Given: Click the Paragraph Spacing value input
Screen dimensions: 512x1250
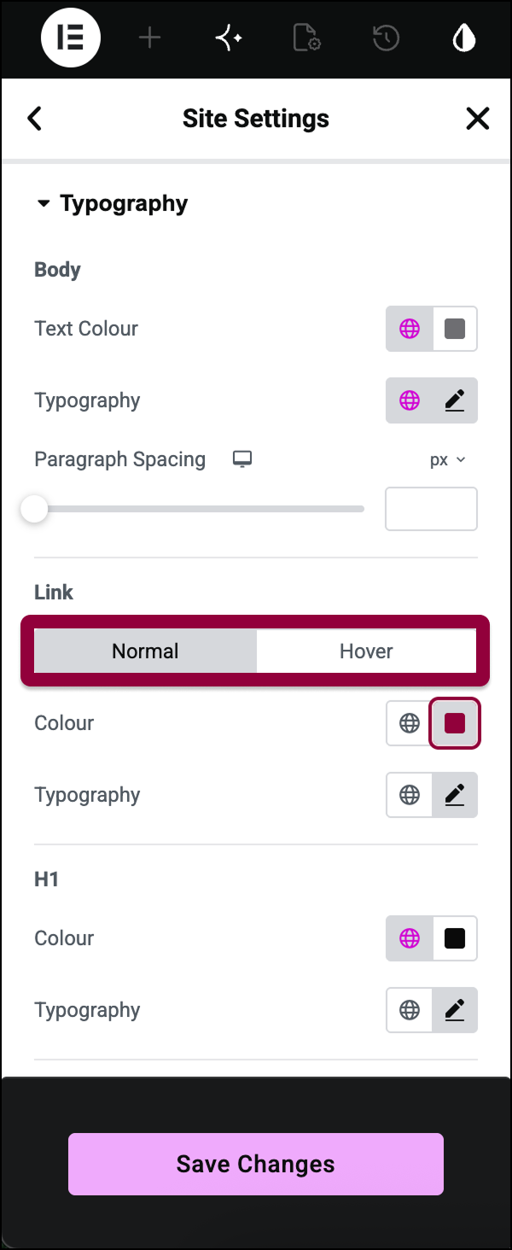Looking at the screenshot, I should (x=432, y=509).
